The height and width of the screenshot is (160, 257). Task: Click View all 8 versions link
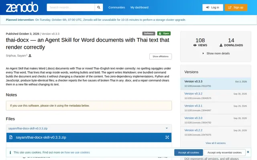point(216,143)
